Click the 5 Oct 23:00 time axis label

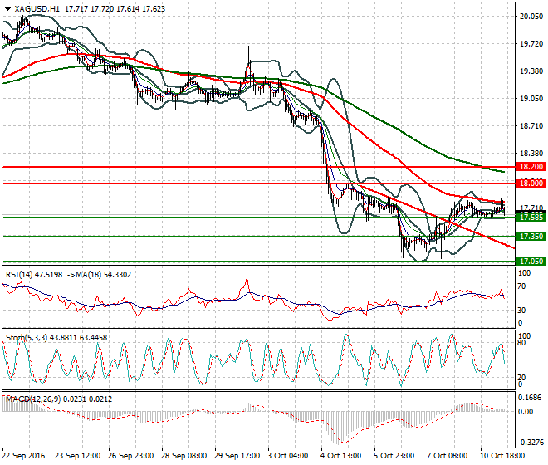click(x=394, y=456)
